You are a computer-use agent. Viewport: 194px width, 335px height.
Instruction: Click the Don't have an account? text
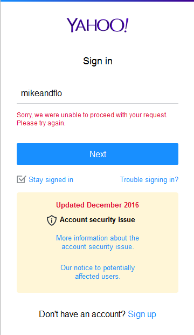pyautogui.click(x=82, y=314)
